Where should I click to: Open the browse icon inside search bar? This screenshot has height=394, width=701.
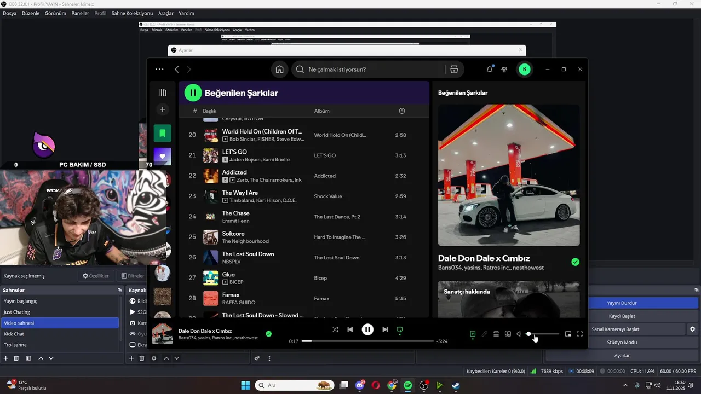[454, 69]
